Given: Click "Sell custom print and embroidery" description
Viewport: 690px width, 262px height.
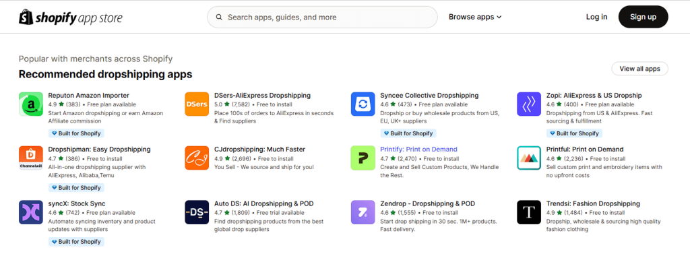Looking at the screenshot, I should tap(604, 171).
